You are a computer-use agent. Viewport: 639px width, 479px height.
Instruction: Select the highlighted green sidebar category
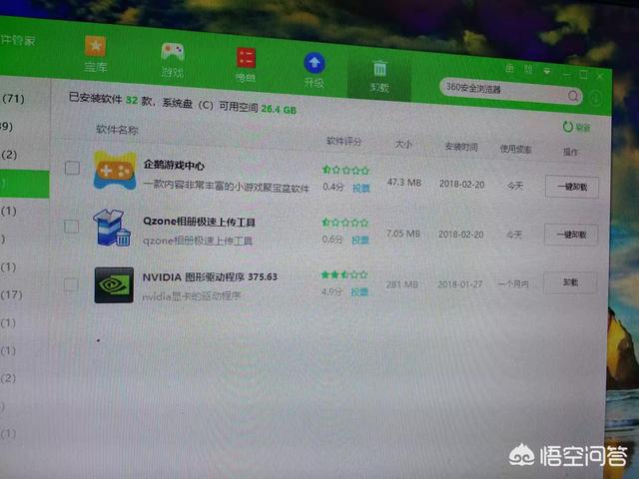click(24, 184)
